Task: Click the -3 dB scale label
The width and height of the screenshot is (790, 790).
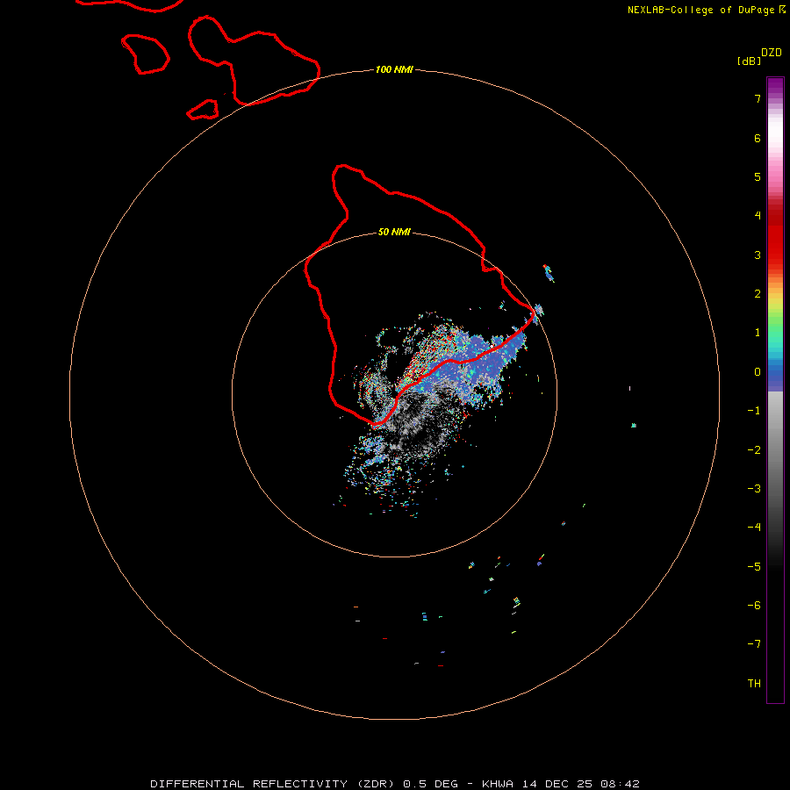Action: pyautogui.click(x=754, y=489)
